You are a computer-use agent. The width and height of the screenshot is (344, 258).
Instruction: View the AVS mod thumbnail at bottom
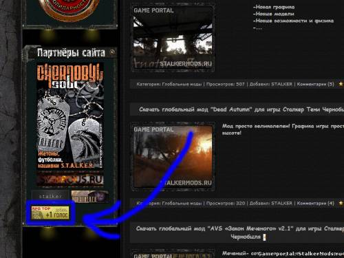click(x=173, y=254)
